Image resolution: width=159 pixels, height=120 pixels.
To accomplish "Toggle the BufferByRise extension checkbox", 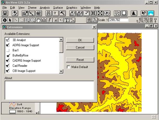I will (8, 55).
